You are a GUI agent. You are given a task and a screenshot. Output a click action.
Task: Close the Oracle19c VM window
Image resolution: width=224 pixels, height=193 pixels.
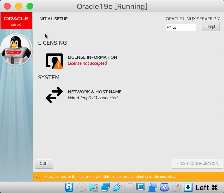click(x=7, y=6)
